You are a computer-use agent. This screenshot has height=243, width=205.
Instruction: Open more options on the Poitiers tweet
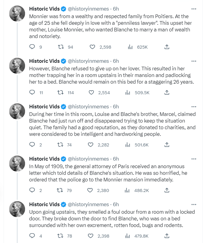click(x=194, y=9)
